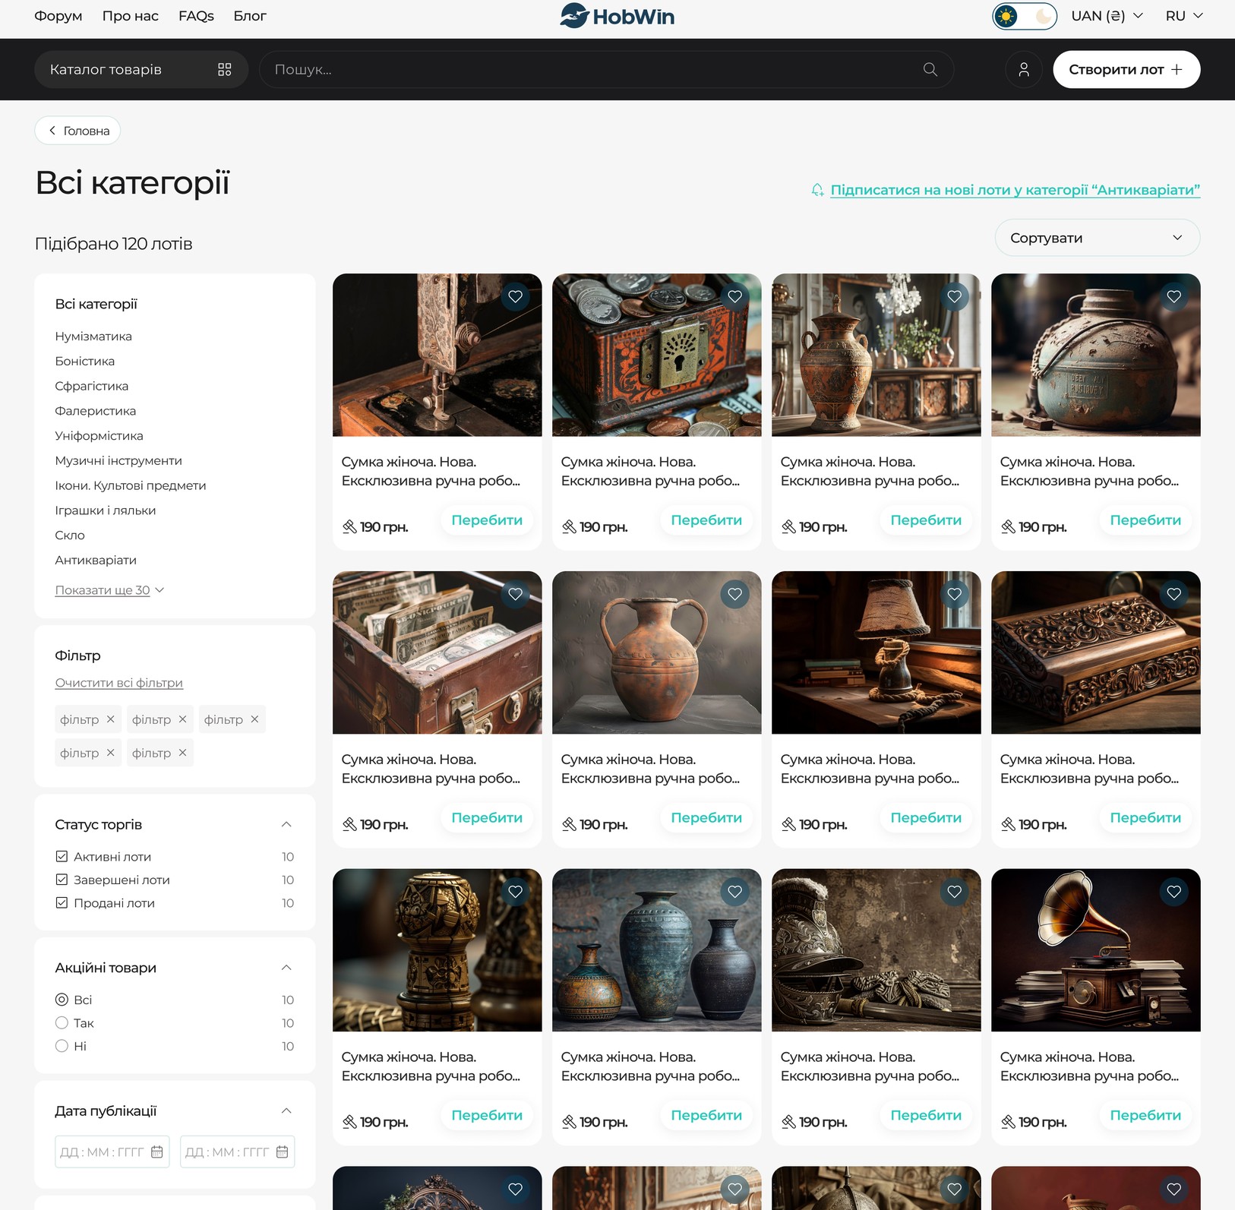
Task: Collapse the Статус торгів section
Action: 286,825
